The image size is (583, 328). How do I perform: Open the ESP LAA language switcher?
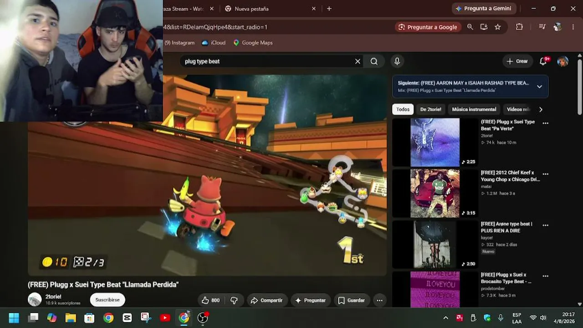517,318
